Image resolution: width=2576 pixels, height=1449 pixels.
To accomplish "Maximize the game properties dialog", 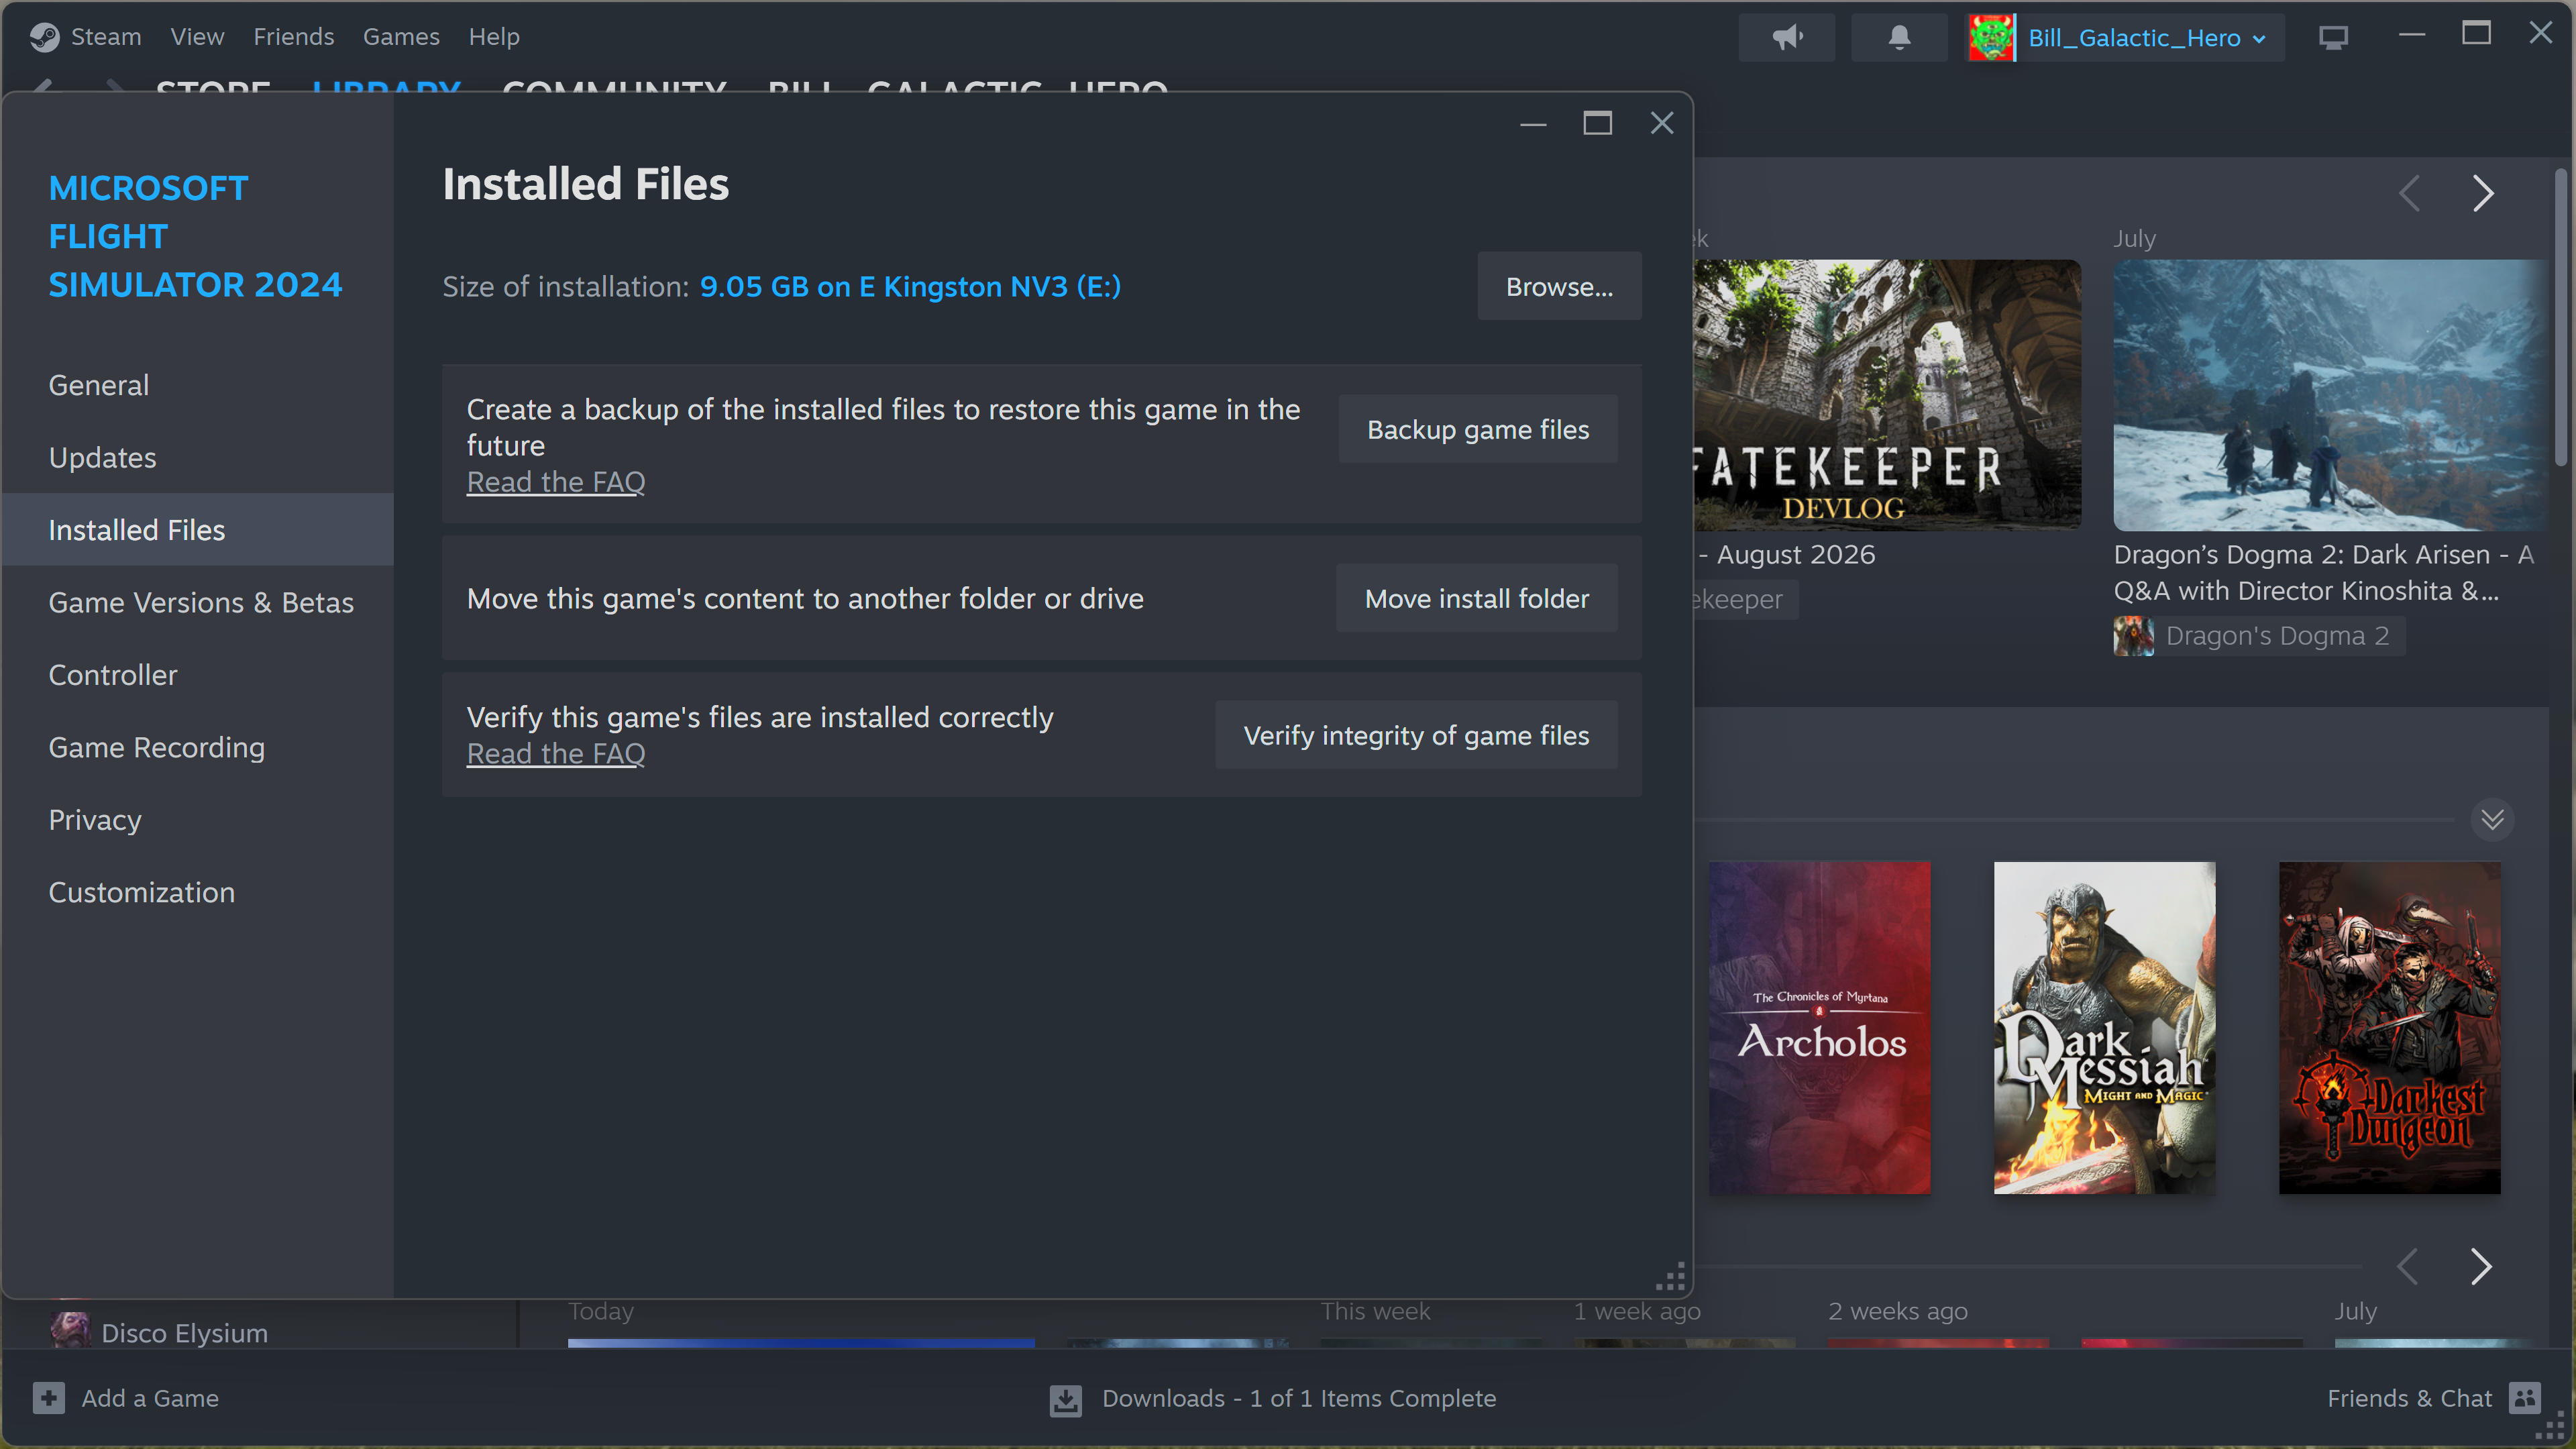I will (1598, 123).
